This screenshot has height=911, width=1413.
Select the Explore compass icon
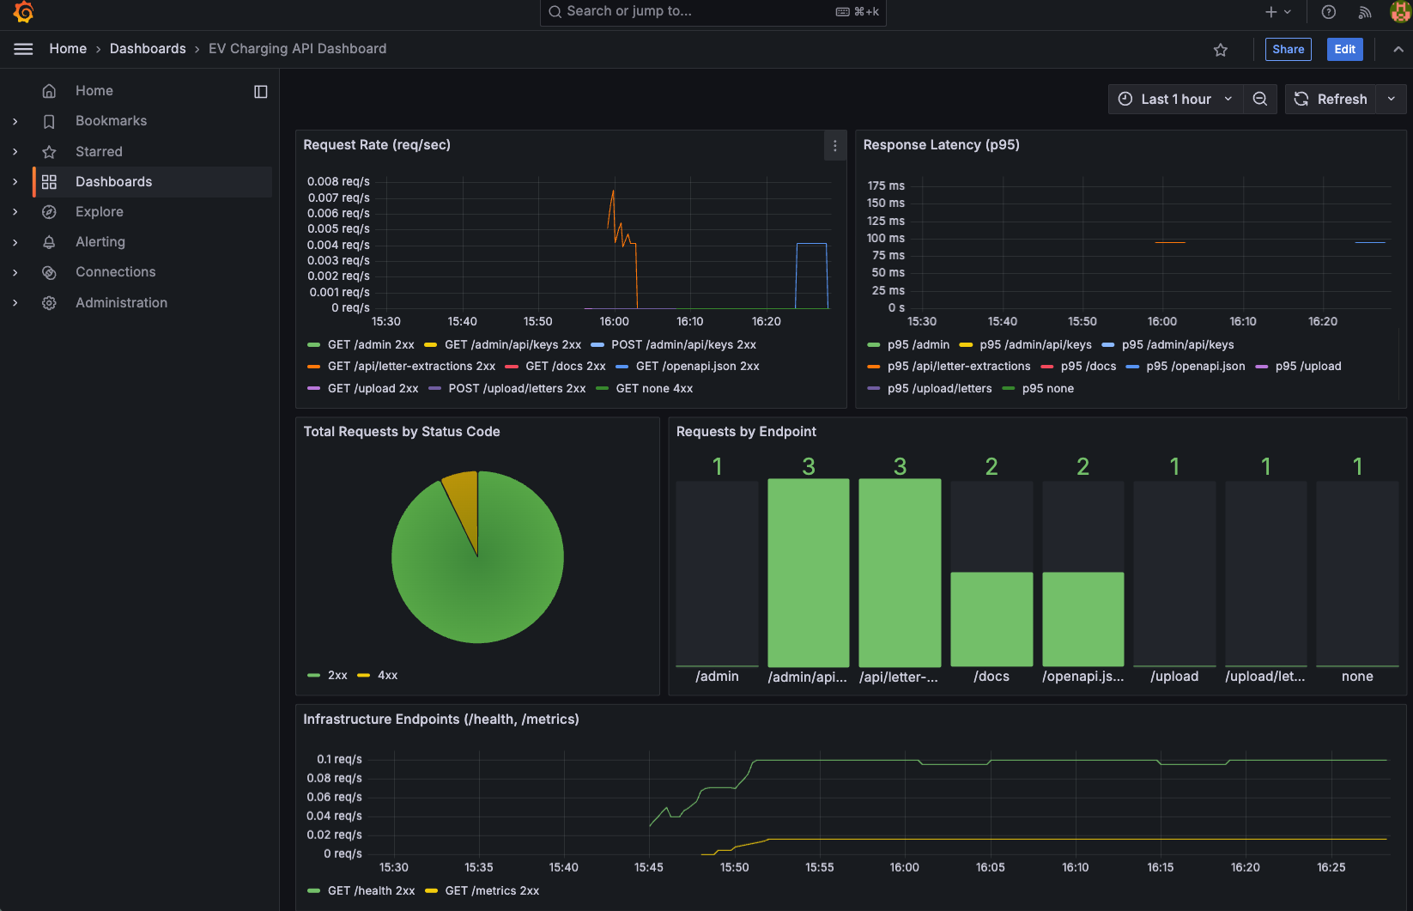tap(49, 211)
